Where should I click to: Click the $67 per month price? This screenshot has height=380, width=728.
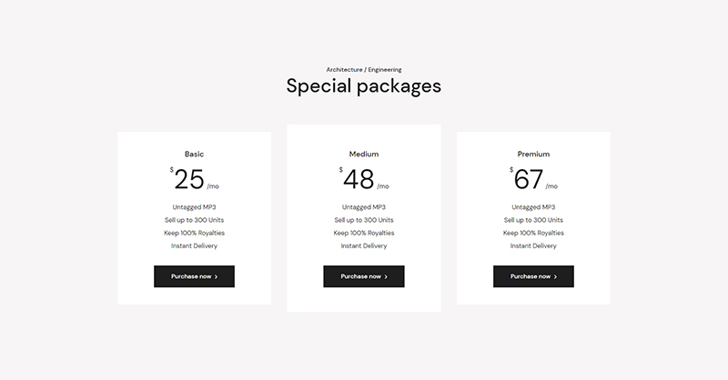coord(530,179)
